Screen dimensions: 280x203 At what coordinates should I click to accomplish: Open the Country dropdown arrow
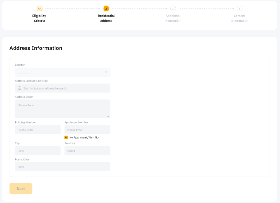[x=106, y=72]
